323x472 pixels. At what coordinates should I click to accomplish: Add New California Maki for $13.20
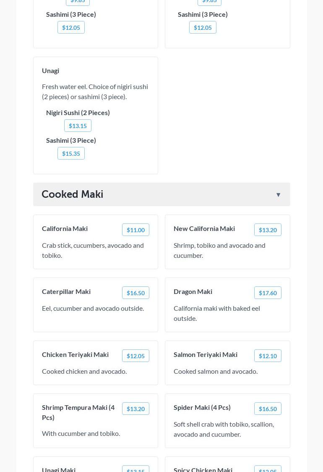point(268,230)
